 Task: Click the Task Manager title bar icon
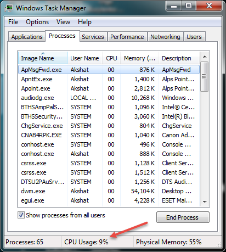point(9,8)
